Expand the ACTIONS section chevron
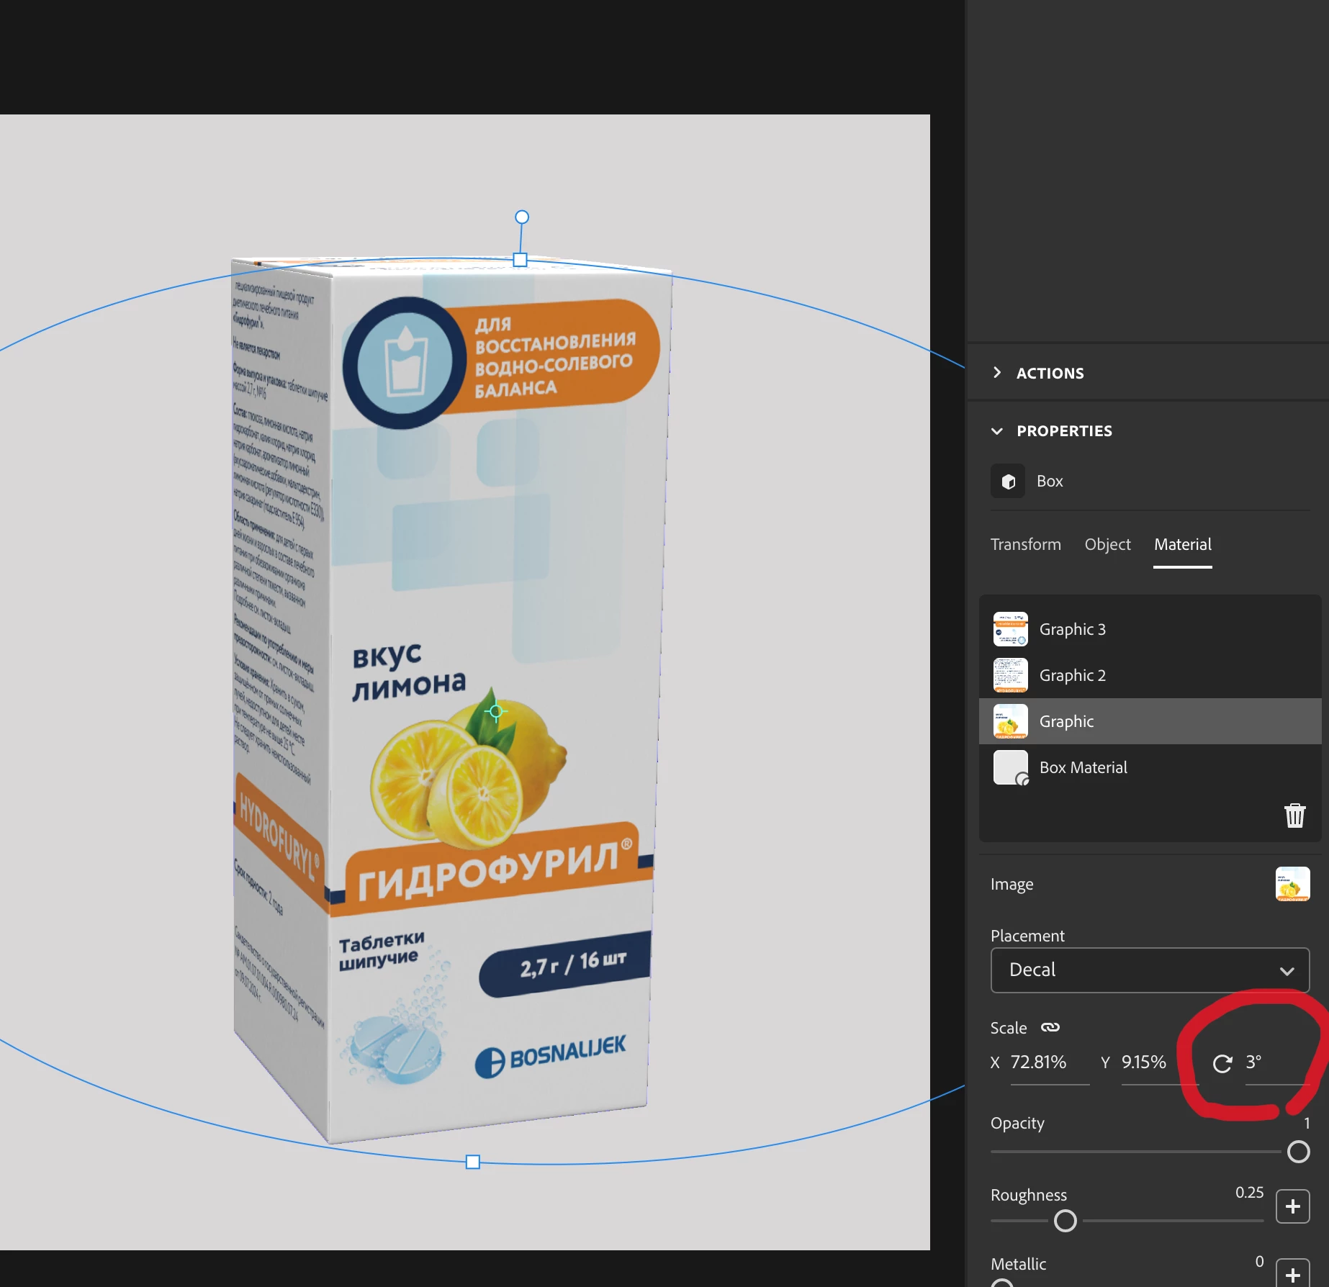Viewport: 1329px width, 1287px height. click(x=997, y=372)
